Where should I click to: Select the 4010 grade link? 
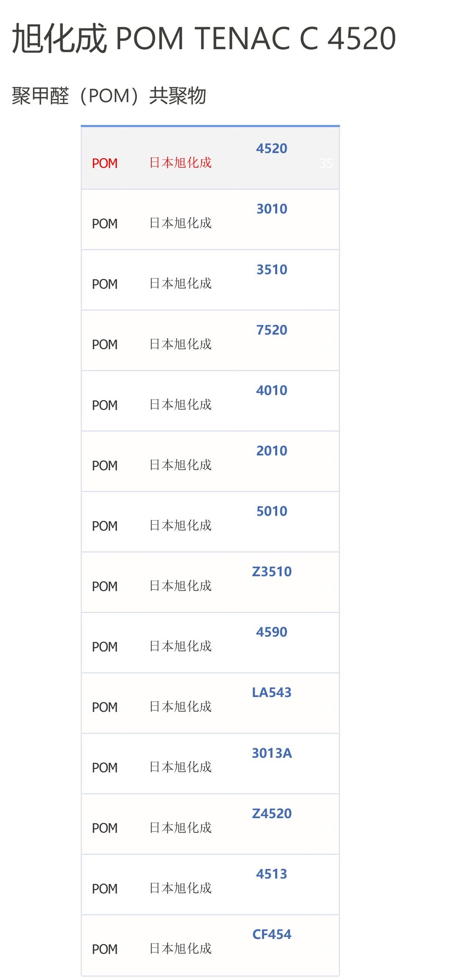coord(271,391)
